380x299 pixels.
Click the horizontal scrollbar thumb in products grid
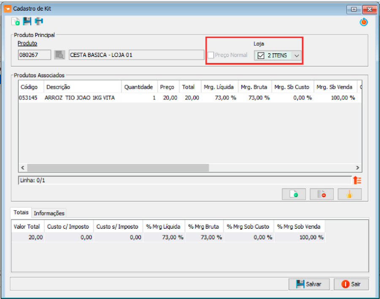click(x=118, y=167)
